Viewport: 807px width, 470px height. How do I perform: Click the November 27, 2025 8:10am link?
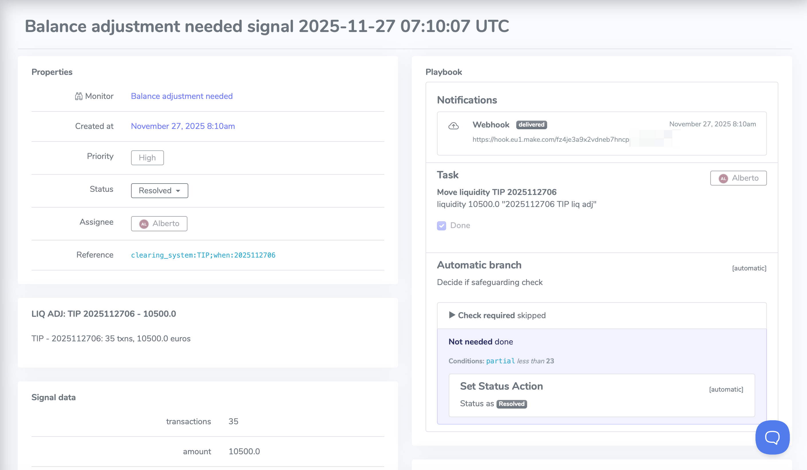click(x=182, y=126)
